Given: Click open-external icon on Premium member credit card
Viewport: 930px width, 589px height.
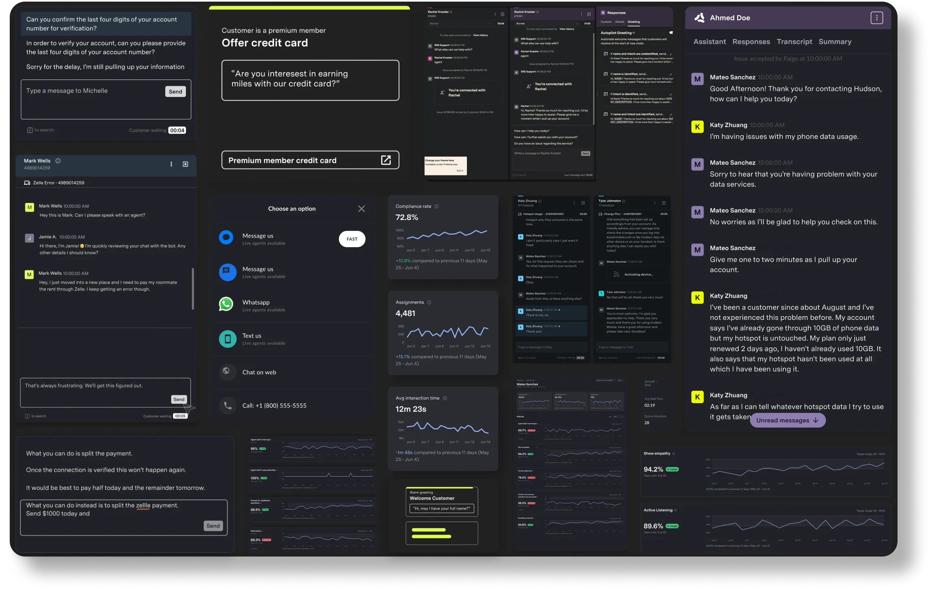Looking at the screenshot, I should 386,160.
